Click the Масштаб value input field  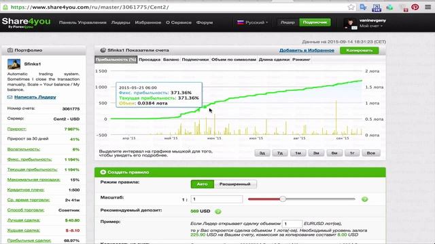[217, 199]
